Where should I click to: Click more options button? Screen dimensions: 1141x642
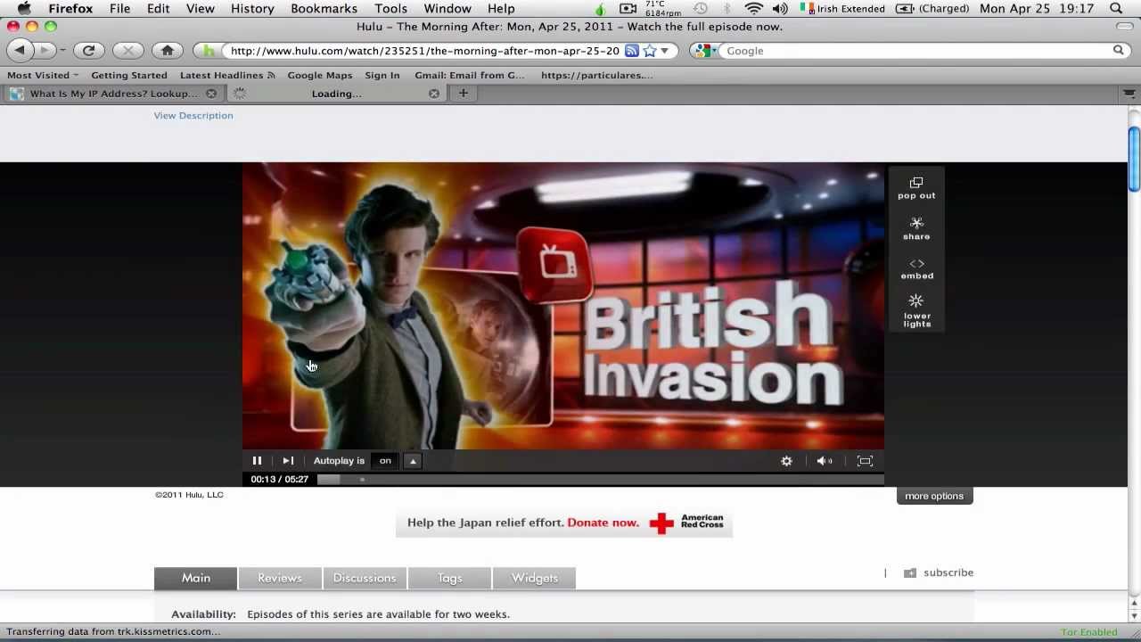(934, 496)
